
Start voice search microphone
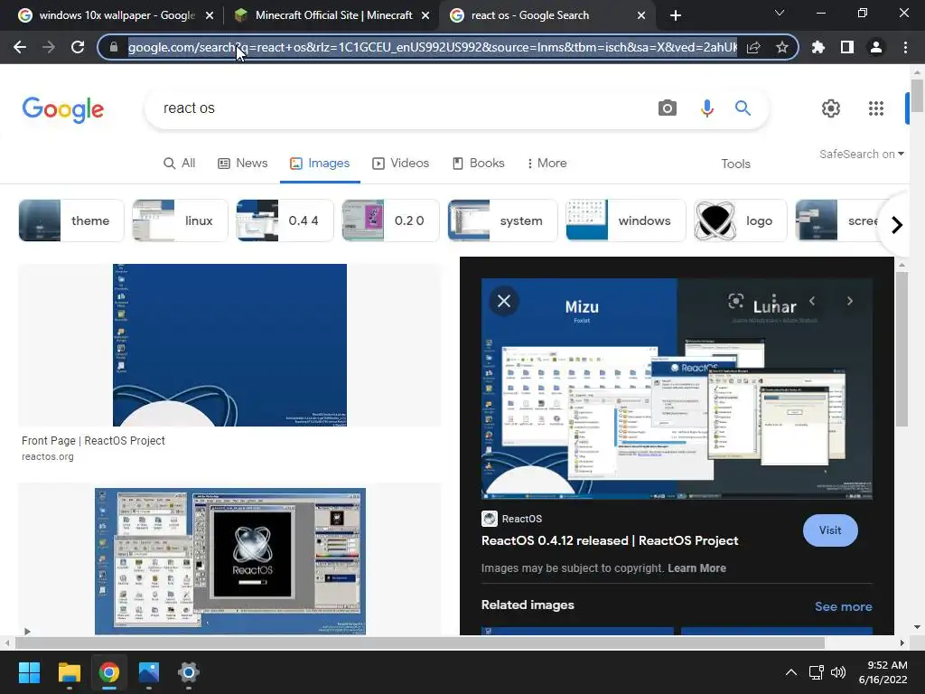[x=706, y=108]
